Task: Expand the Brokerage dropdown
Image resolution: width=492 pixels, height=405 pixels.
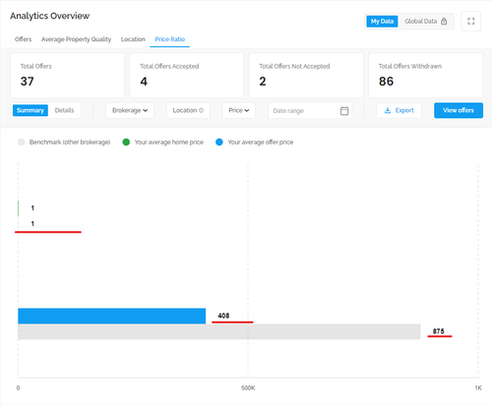Action: click(130, 110)
